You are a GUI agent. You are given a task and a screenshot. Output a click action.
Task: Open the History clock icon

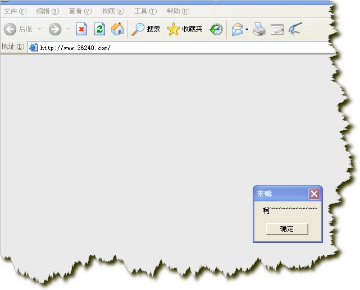point(216,29)
